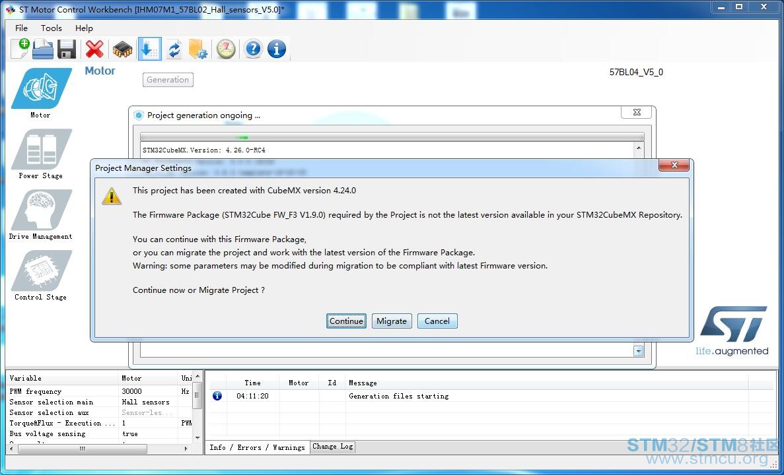Click the STM32CubeMX.Version log line
784x475 pixels.
204,150
